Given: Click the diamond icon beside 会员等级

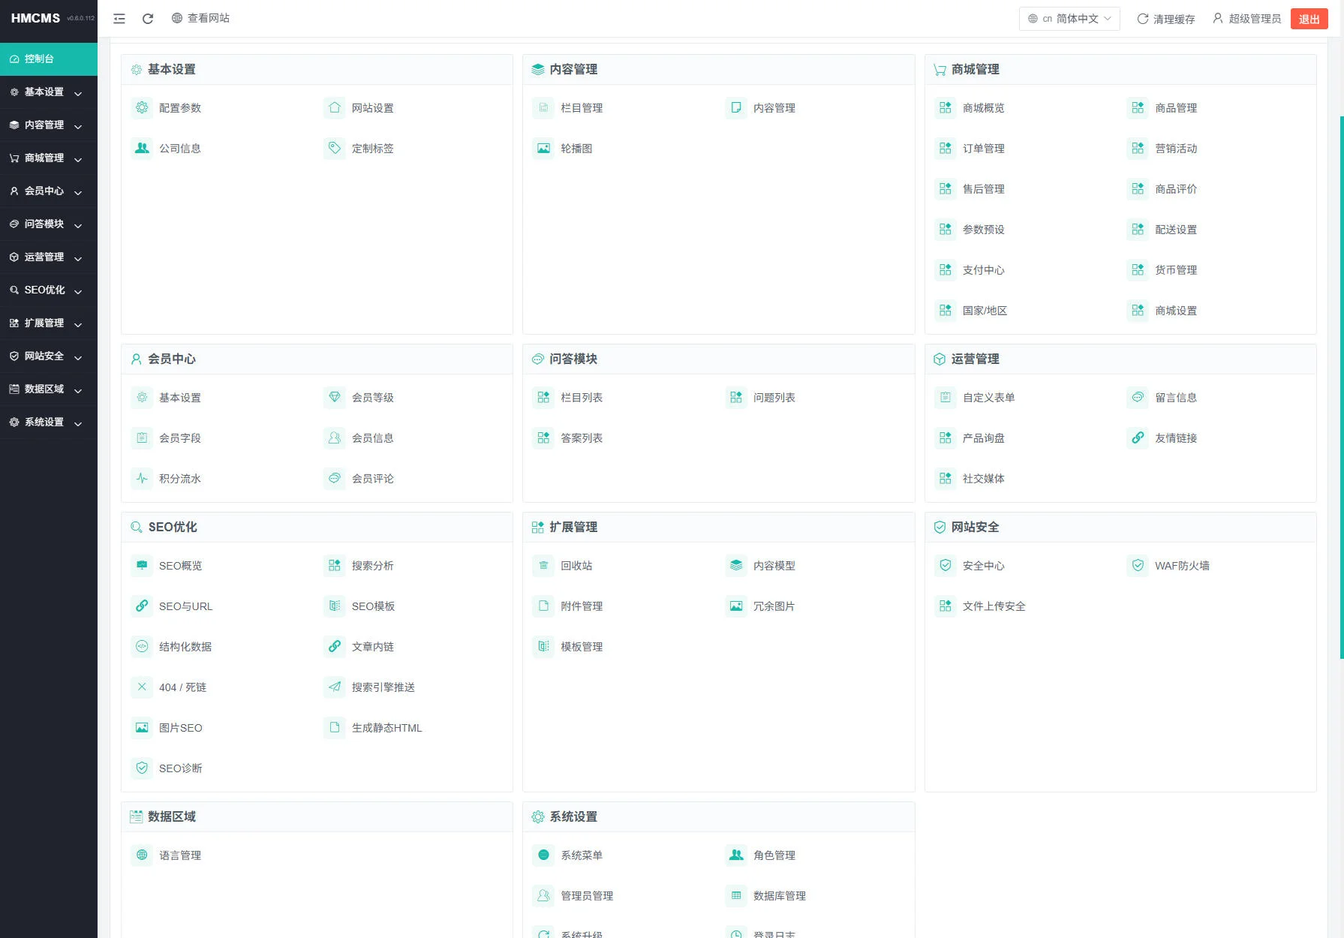Looking at the screenshot, I should pyautogui.click(x=335, y=398).
